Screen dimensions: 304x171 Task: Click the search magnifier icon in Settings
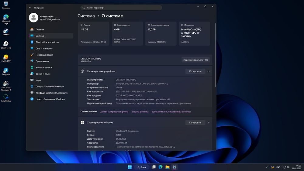tap(84, 8)
